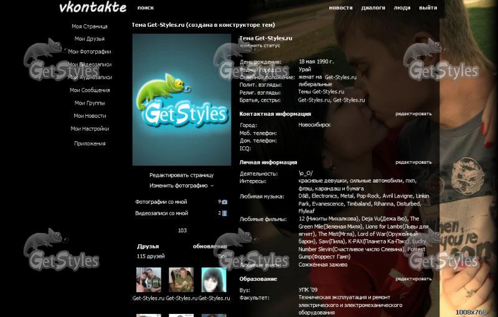Viewport: 498px width, 317px height.
Task: Click the video icon next to 2
Action: click(x=225, y=214)
